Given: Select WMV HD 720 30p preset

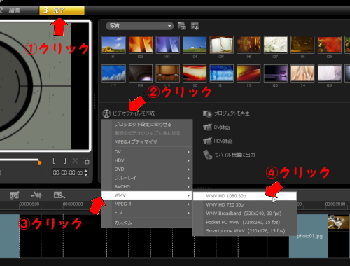Looking at the screenshot, I should [245, 204].
